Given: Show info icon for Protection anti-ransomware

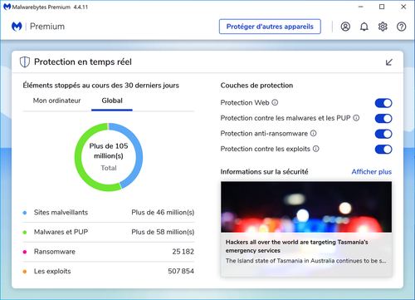Looking at the screenshot, I should tap(313, 134).
